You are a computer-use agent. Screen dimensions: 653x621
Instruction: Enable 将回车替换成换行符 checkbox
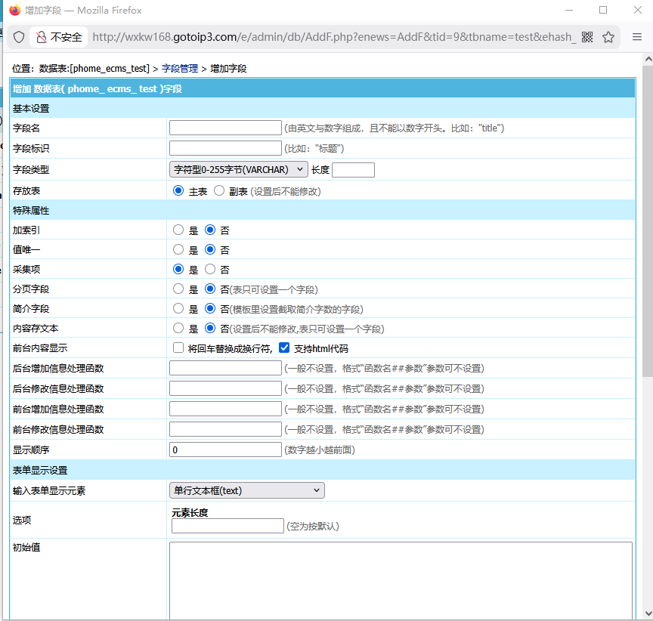(x=178, y=348)
